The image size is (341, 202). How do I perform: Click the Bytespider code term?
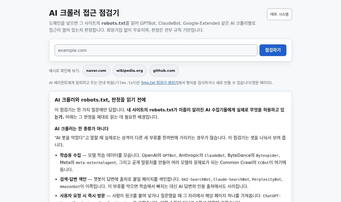tap(267, 155)
